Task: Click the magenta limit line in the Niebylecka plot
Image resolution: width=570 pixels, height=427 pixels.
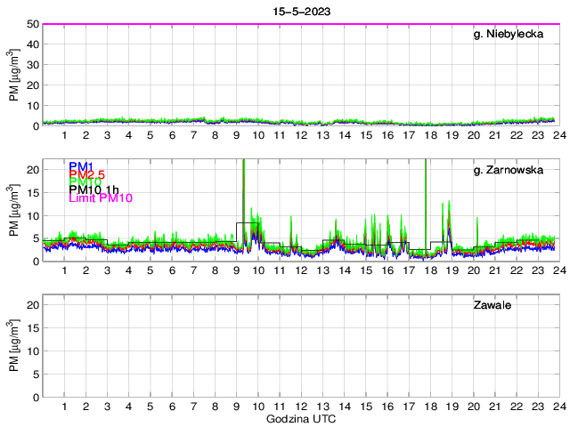Action: click(x=299, y=24)
